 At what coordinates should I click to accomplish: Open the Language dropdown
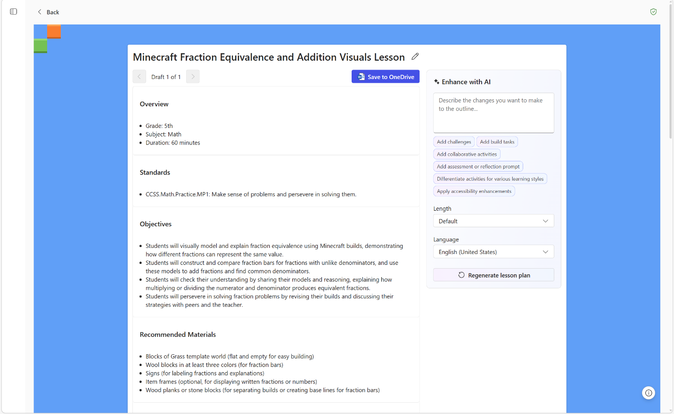click(493, 252)
